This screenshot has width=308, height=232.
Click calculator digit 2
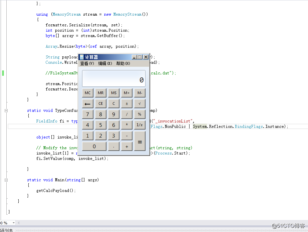pyautogui.click(x=100, y=136)
